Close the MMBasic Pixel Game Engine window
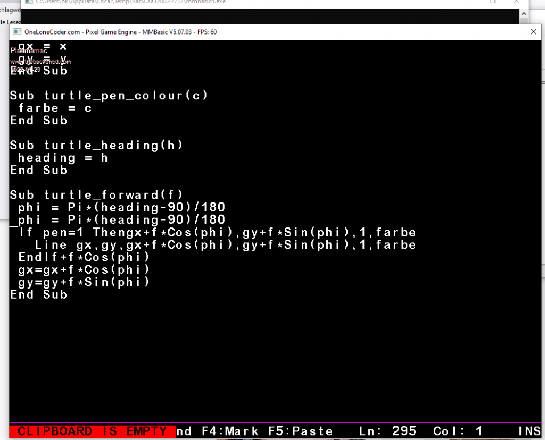 [533, 32]
